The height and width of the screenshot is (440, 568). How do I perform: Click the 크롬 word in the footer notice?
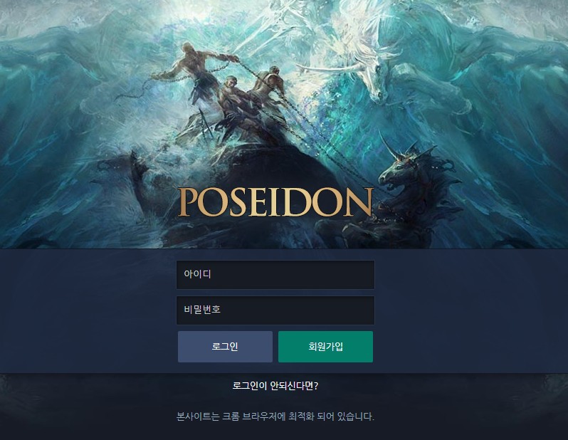point(231,417)
